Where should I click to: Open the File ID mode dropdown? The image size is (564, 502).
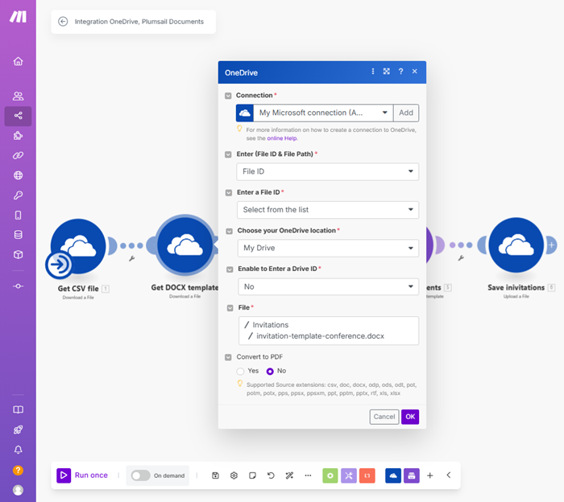pos(328,171)
